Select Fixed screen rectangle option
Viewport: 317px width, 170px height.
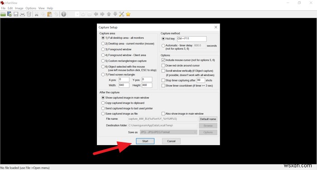click(118, 75)
